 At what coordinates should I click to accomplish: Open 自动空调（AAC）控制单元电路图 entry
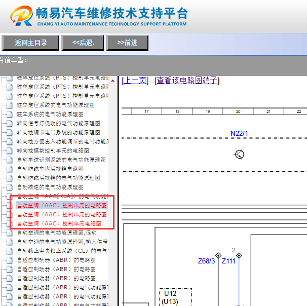pyautogui.click(x=59, y=223)
